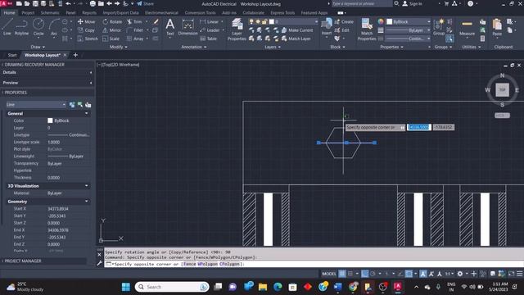
Task: Toggle polar tracking in status bar
Action: (x=373, y=274)
